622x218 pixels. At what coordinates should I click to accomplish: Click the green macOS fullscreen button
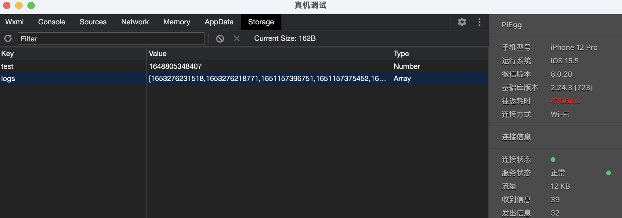click(x=31, y=5)
